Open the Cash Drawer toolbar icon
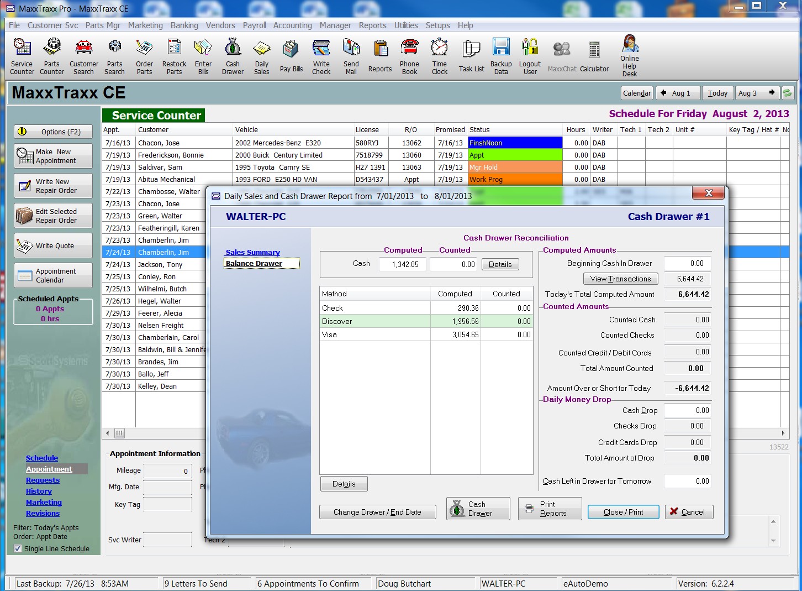802x591 pixels. pyautogui.click(x=233, y=56)
